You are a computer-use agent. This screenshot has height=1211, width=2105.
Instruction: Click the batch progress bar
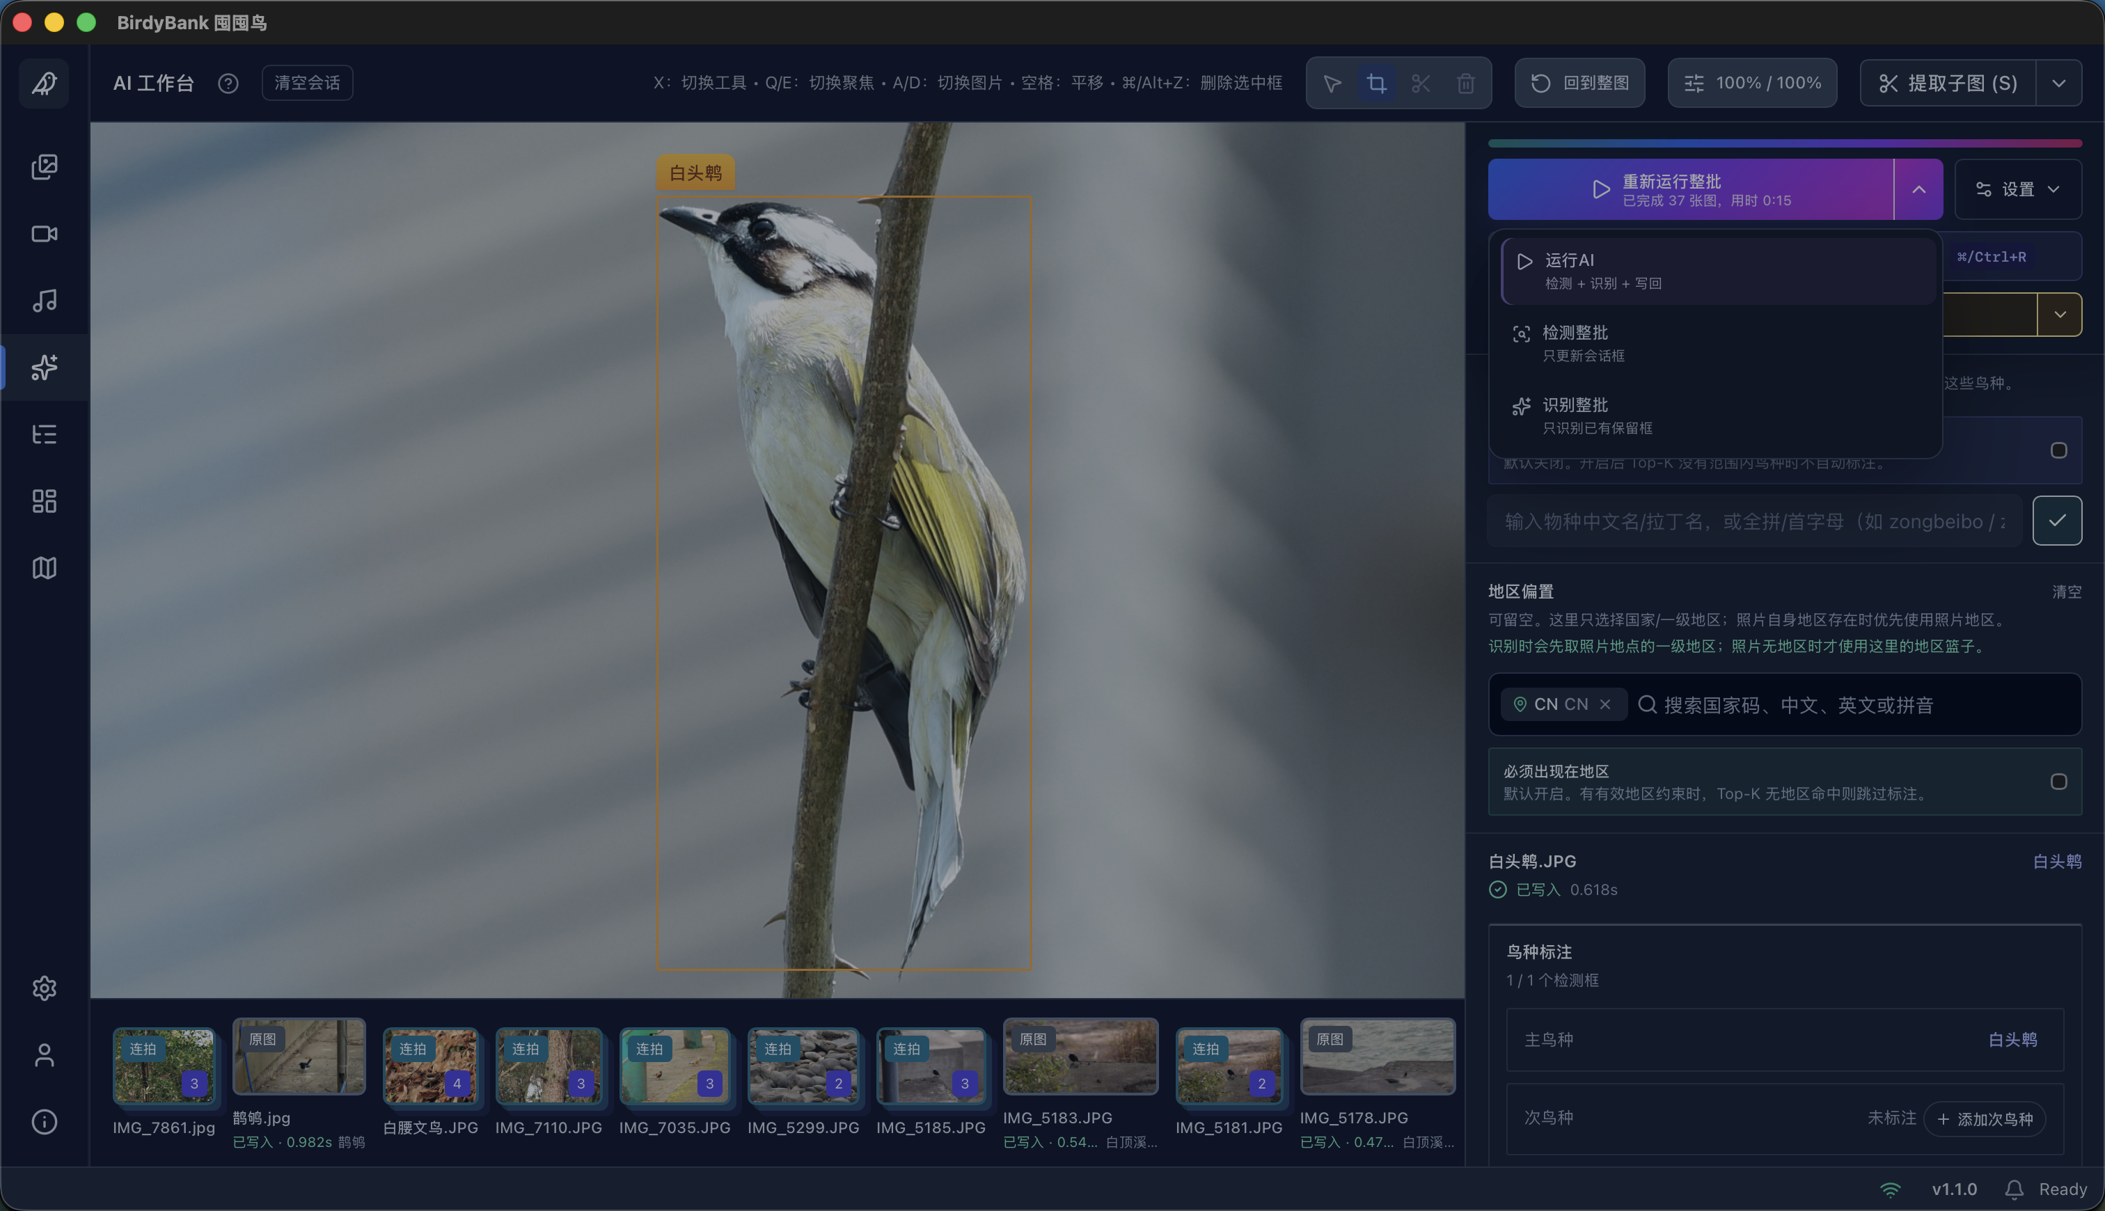click(1785, 143)
